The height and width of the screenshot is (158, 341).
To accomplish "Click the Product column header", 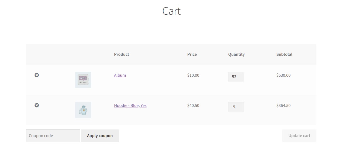I will [x=121, y=54].
